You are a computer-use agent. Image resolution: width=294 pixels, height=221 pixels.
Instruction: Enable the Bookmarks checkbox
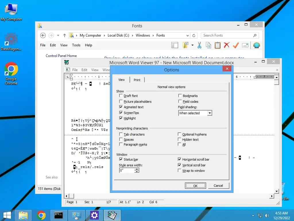tap(180, 96)
